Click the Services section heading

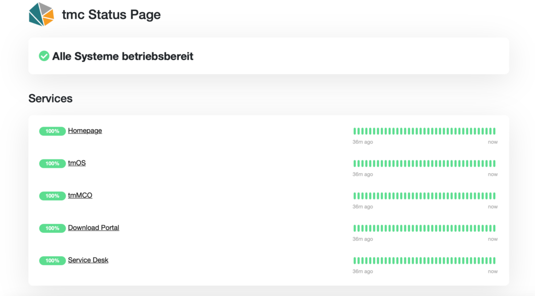pyautogui.click(x=50, y=99)
